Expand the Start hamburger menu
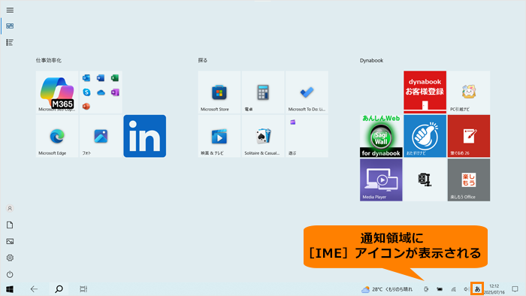The width and height of the screenshot is (526, 296). point(10,10)
